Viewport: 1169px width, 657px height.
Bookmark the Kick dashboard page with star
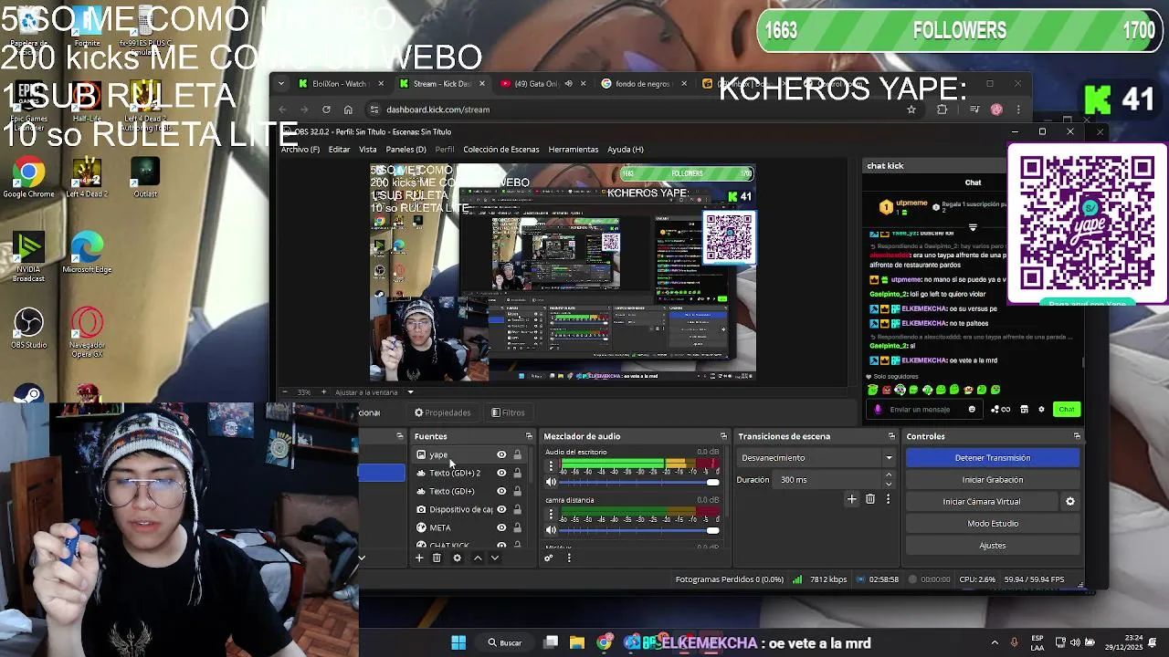[911, 109]
